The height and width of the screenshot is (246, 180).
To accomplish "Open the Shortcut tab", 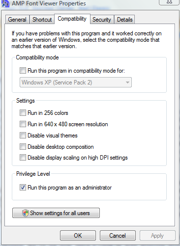I will (x=42, y=20).
